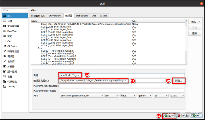Click the Cancel button
This screenshot has width=205, height=120.
(183, 115)
